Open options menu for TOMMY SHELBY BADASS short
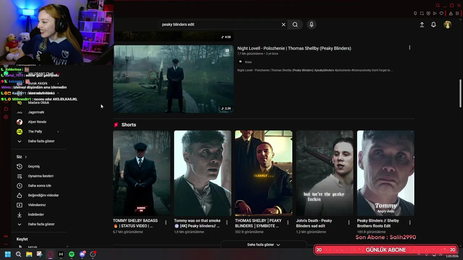 166,222
